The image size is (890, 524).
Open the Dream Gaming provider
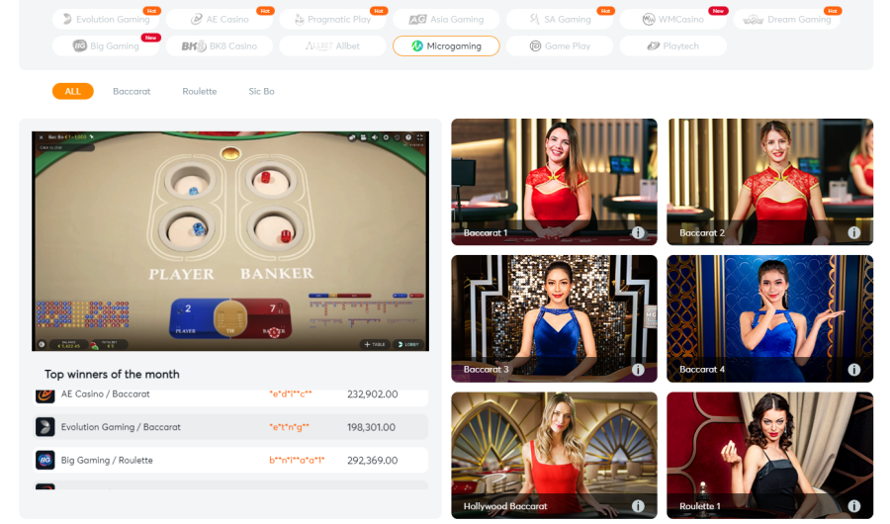pos(787,20)
